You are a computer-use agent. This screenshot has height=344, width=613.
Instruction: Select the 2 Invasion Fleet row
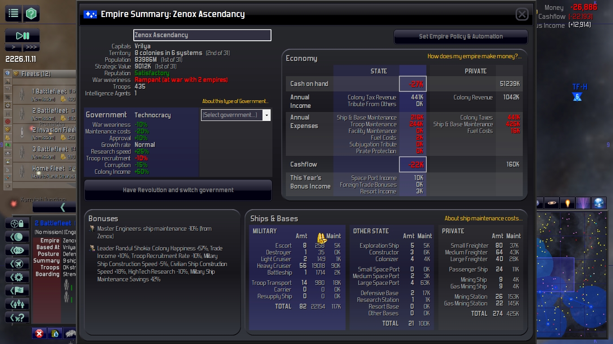tap(44, 133)
